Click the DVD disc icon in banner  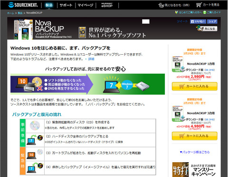click(37, 81)
